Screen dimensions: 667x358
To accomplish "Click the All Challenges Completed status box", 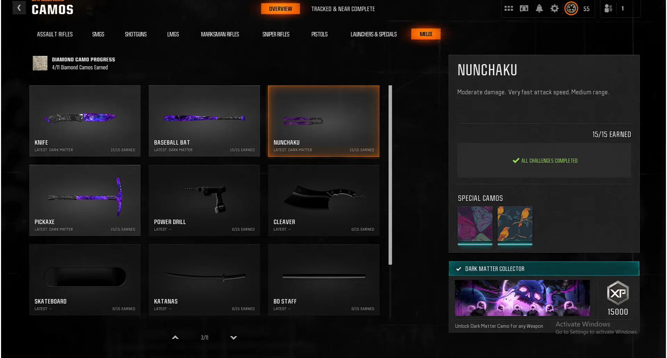I will [x=544, y=161].
